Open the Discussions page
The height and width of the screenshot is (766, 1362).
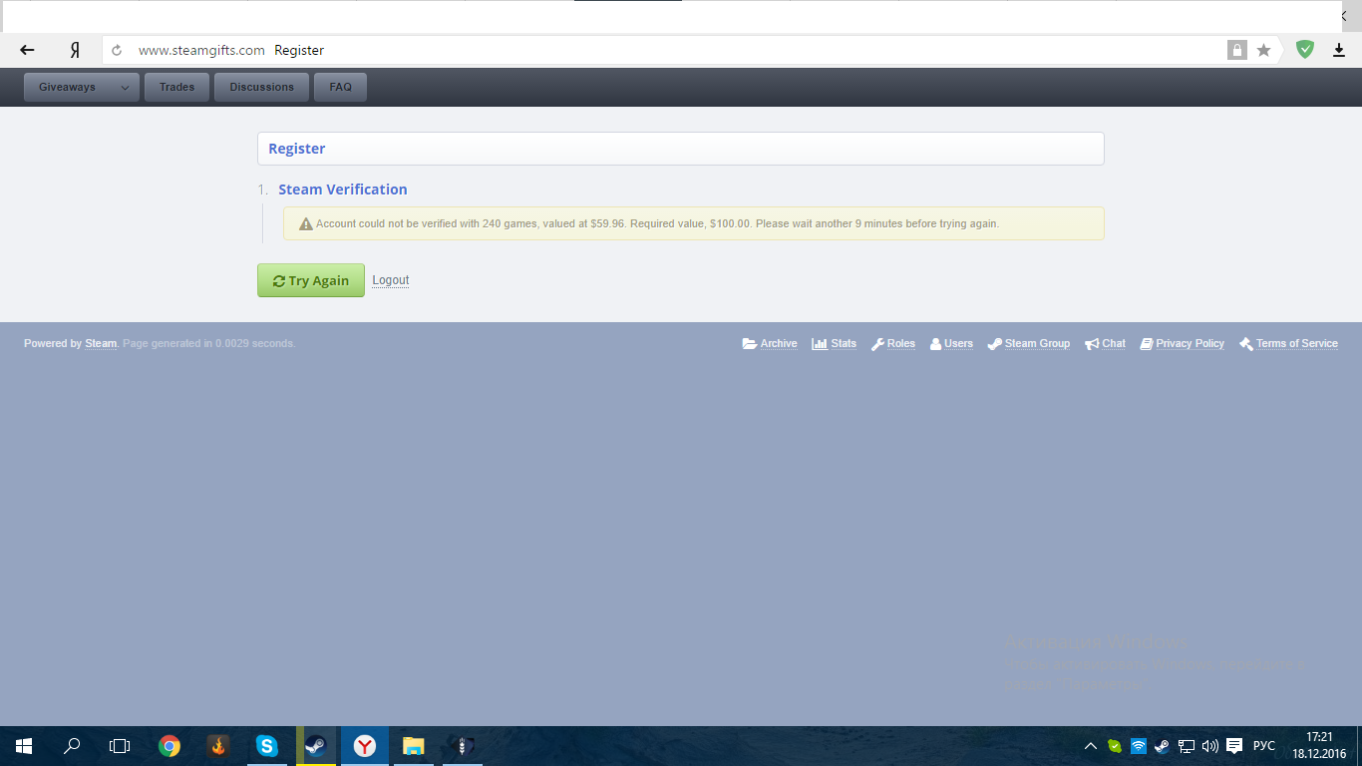(x=261, y=87)
